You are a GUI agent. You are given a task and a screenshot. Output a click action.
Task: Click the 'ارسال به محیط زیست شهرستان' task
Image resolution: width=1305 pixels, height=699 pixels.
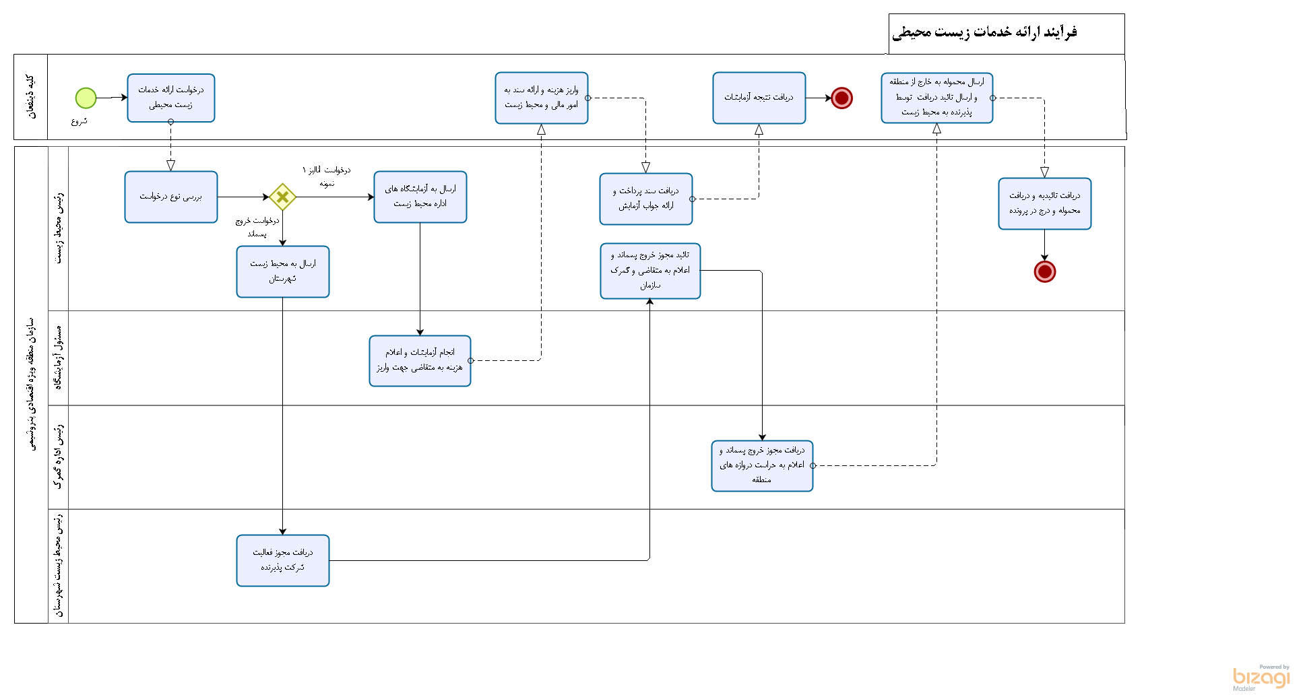tap(282, 271)
